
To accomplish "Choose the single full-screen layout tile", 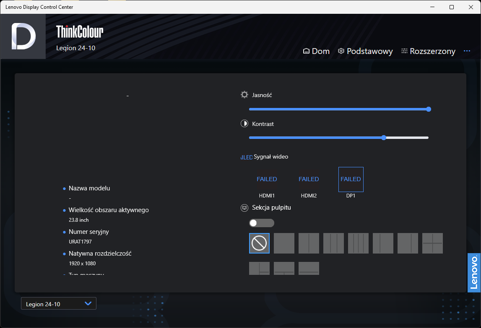I will (284, 243).
